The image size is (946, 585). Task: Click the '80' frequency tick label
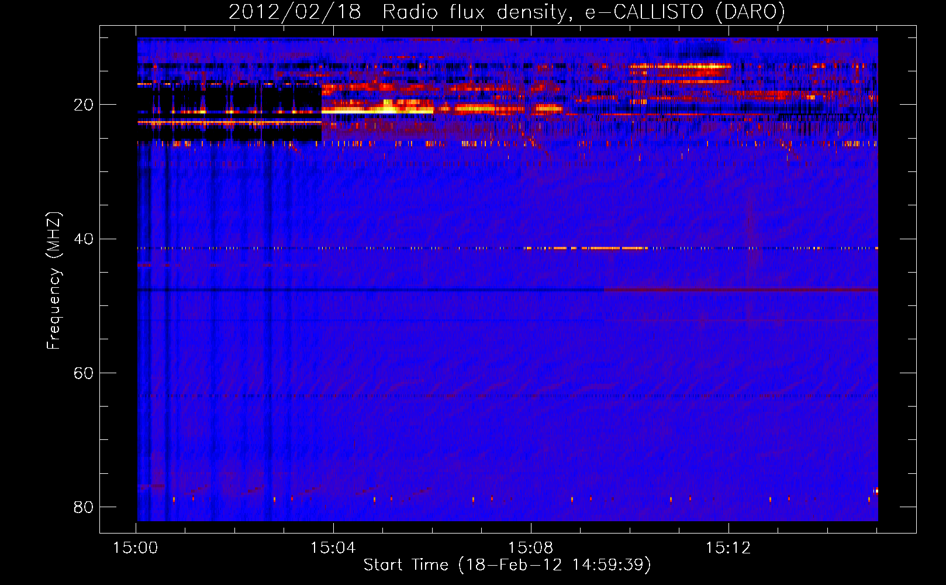(84, 507)
